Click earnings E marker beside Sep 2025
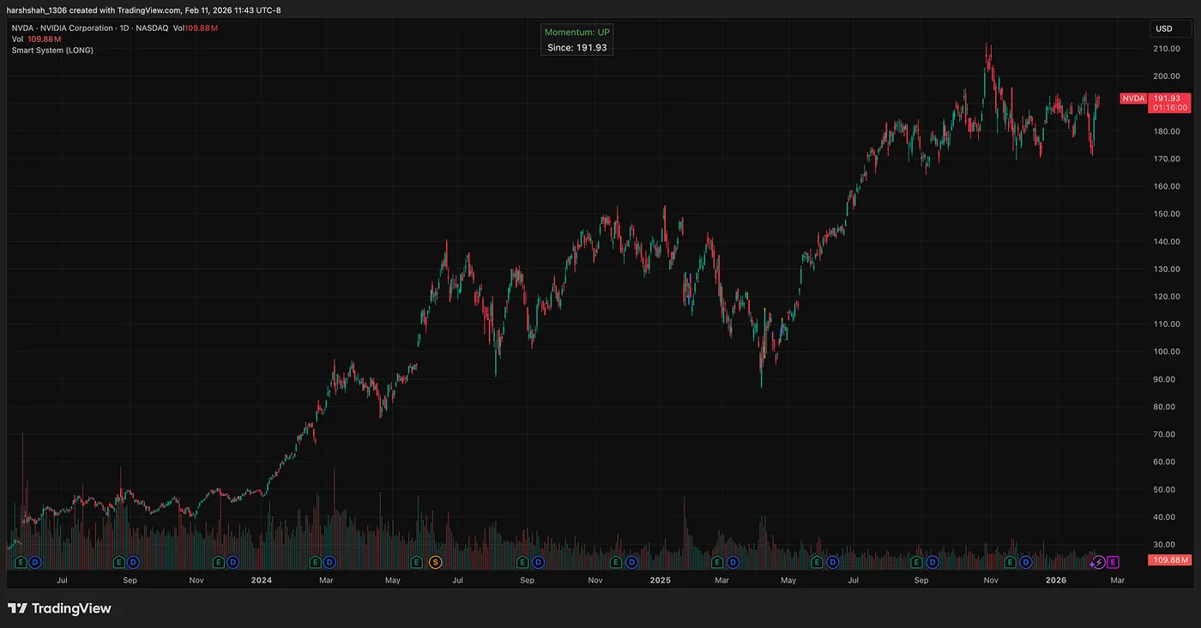 click(916, 562)
